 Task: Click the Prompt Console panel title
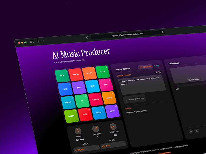tap(123, 69)
